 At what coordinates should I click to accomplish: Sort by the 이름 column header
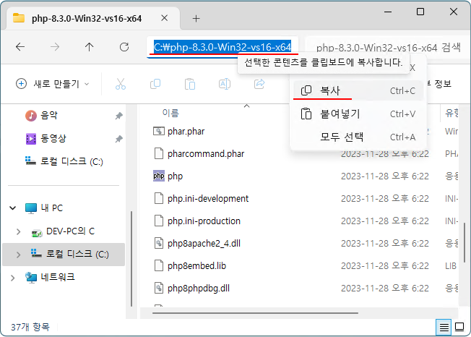pos(170,113)
